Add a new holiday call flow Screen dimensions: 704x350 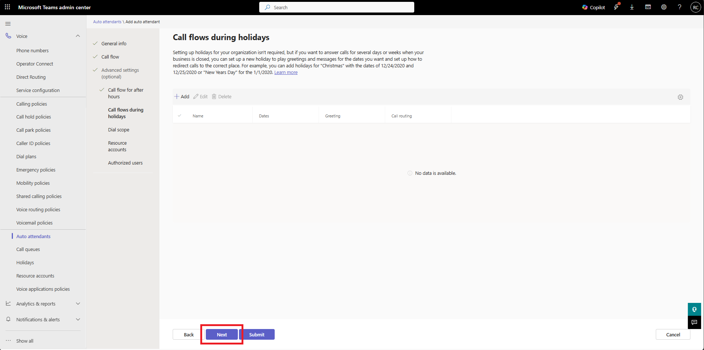182,97
